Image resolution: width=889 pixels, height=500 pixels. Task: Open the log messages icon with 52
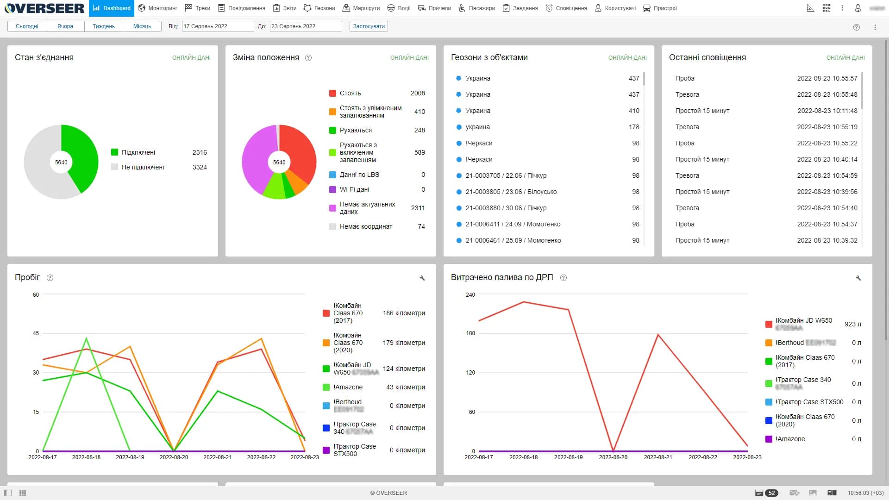coord(767,493)
